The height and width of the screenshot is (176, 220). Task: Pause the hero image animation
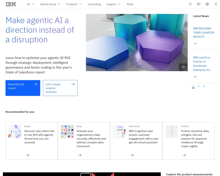click(x=183, y=67)
